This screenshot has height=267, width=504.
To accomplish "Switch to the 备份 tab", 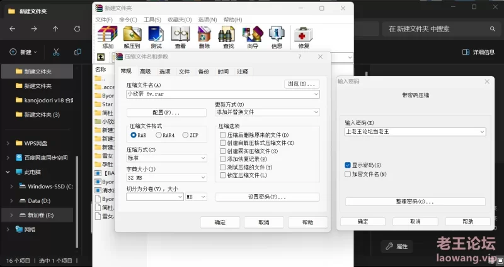I will coord(203,72).
